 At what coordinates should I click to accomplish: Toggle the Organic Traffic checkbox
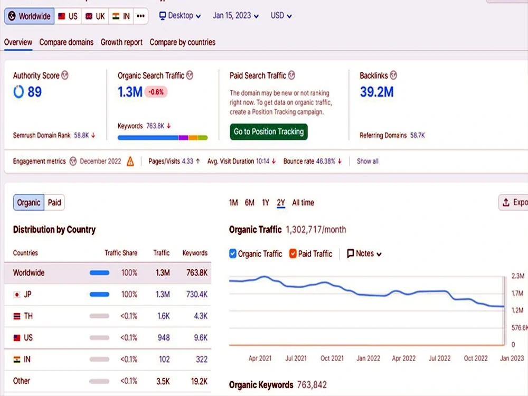[233, 253]
